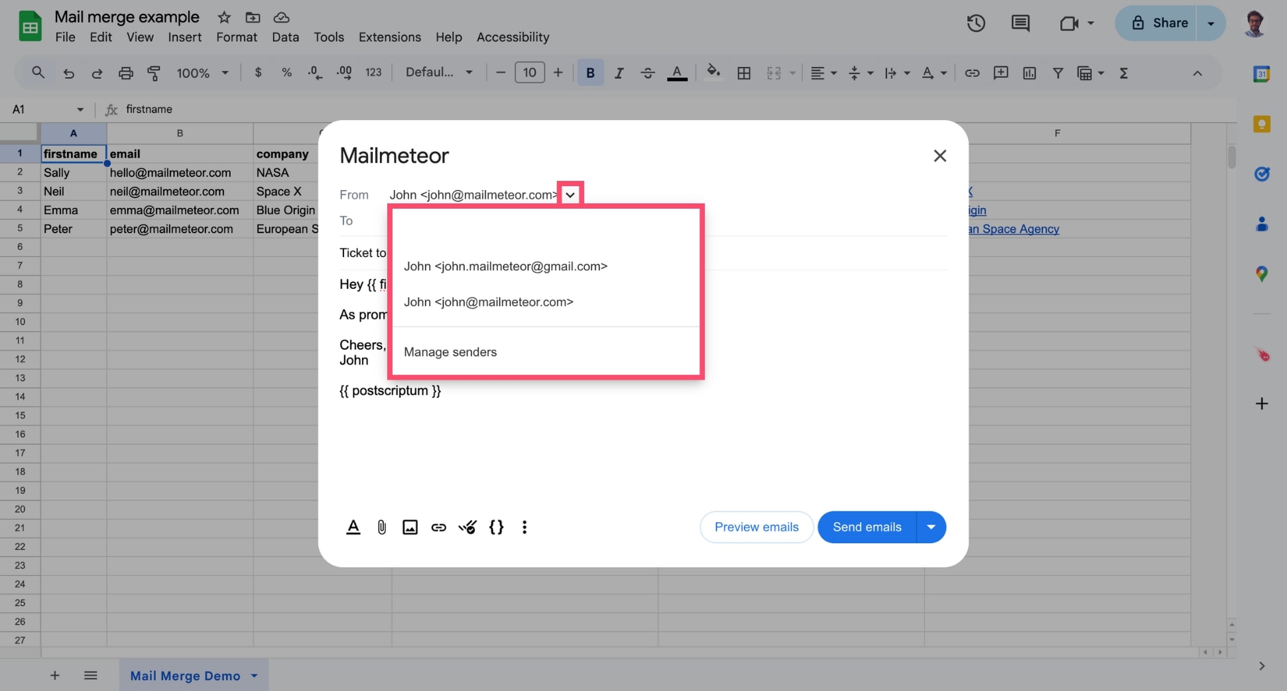
Task: Open Google Maps side panel
Action: click(1261, 274)
